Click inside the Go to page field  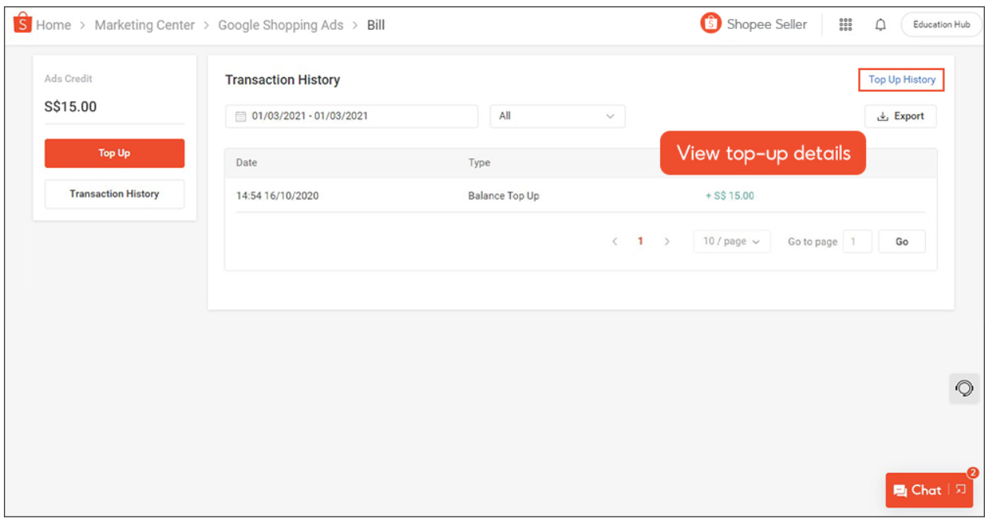click(x=857, y=241)
